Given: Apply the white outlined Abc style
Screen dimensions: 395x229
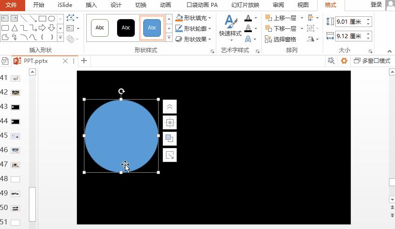Looking at the screenshot, I should 100,27.
